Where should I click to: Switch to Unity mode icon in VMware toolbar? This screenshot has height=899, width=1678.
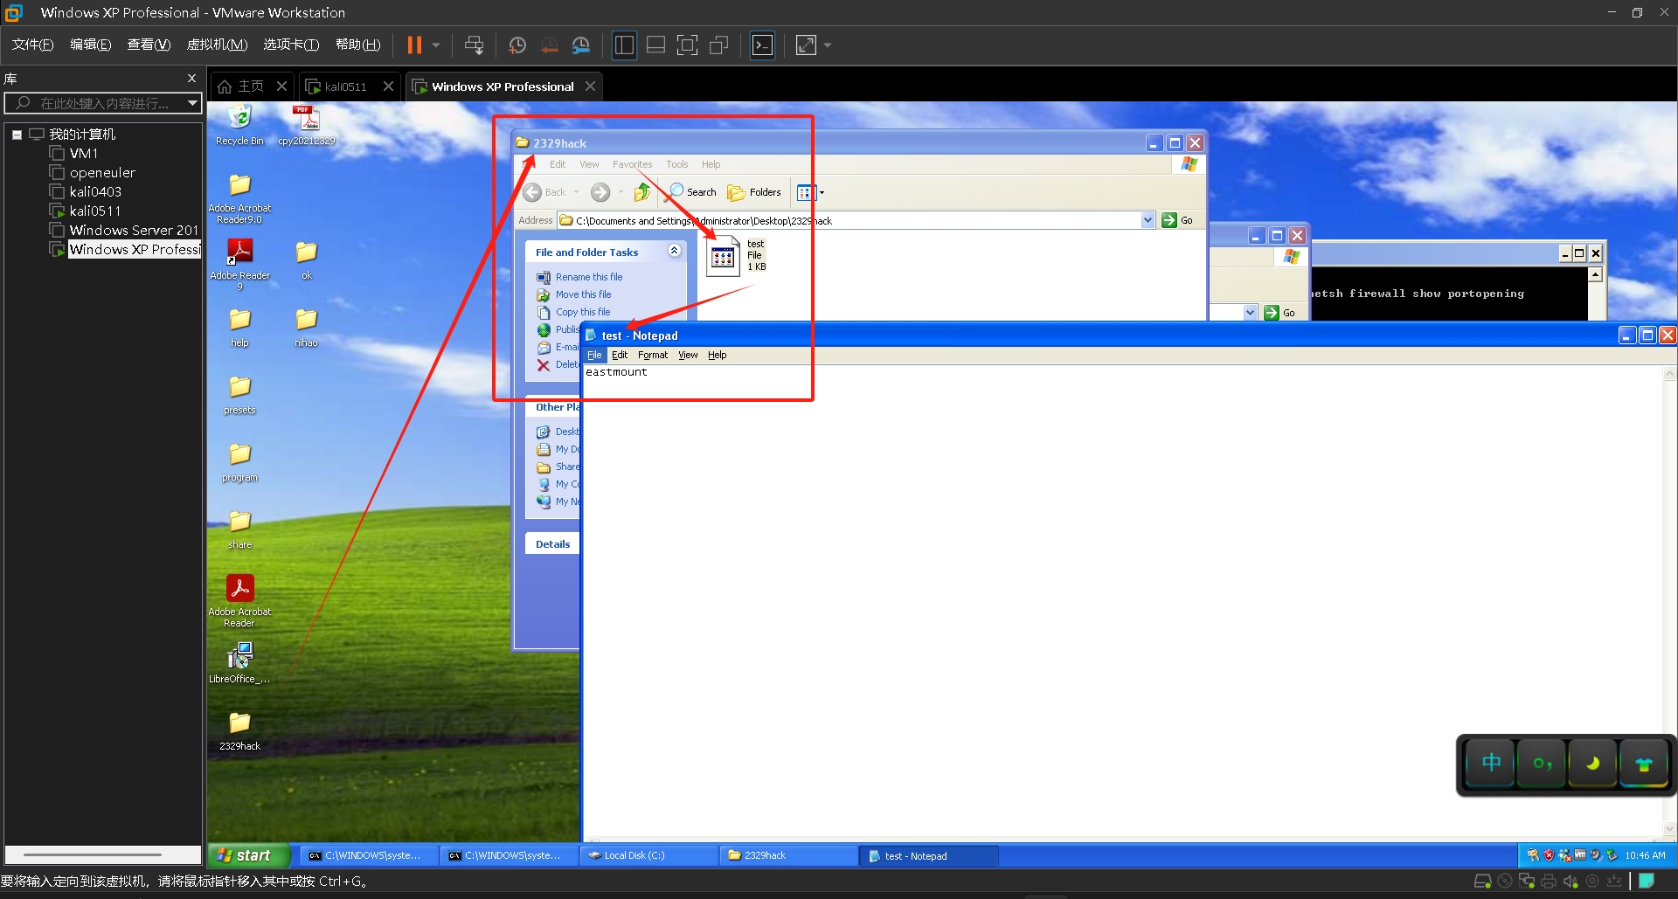click(719, 45)
